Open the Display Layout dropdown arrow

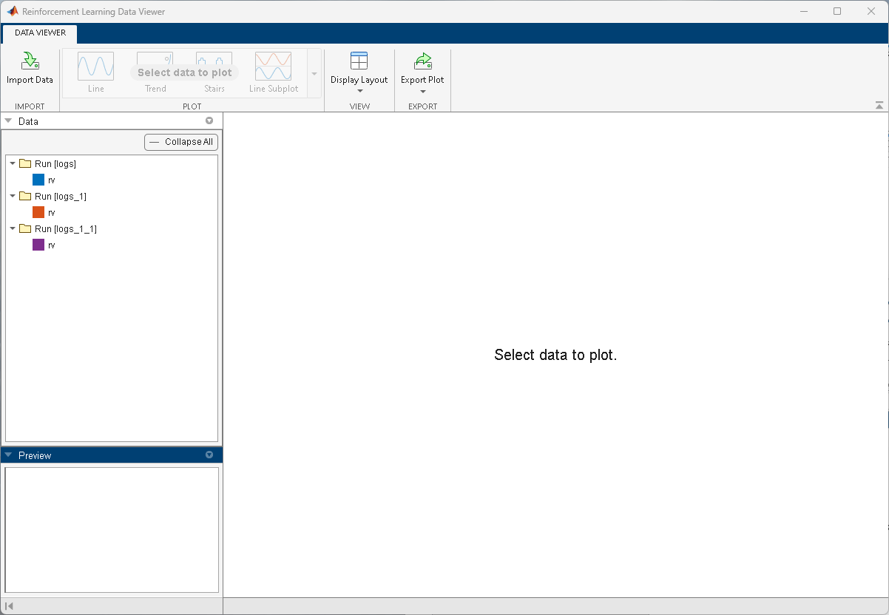pyautogui.click(x=359, y=92)
